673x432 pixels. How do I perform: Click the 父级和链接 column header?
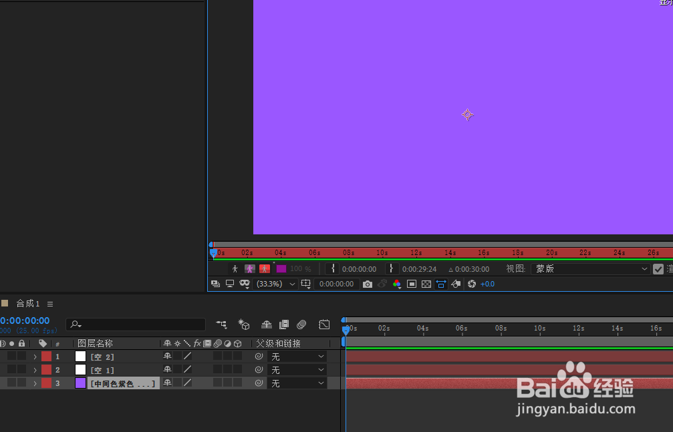278,344
